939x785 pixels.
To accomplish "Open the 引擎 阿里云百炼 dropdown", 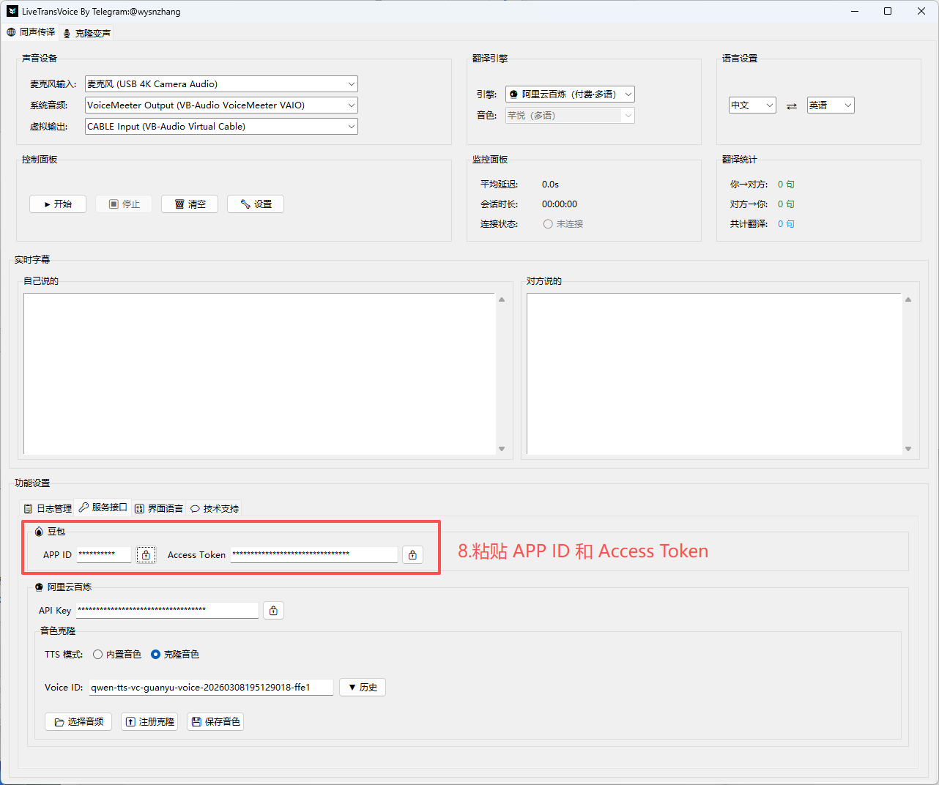I will (570, 94).
